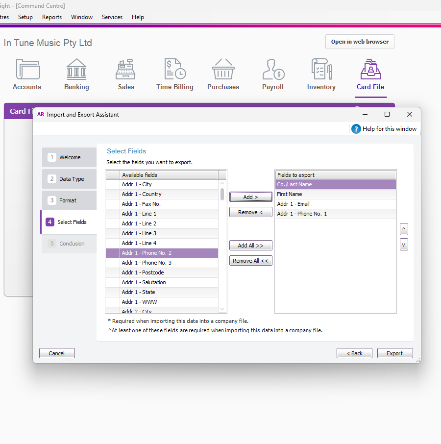Open the Inventory command centre
Screen dimensions: 441x444
pyautogui.click(x=321, y=74)
